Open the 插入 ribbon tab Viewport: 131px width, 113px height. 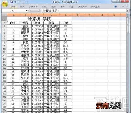point(22,7)
